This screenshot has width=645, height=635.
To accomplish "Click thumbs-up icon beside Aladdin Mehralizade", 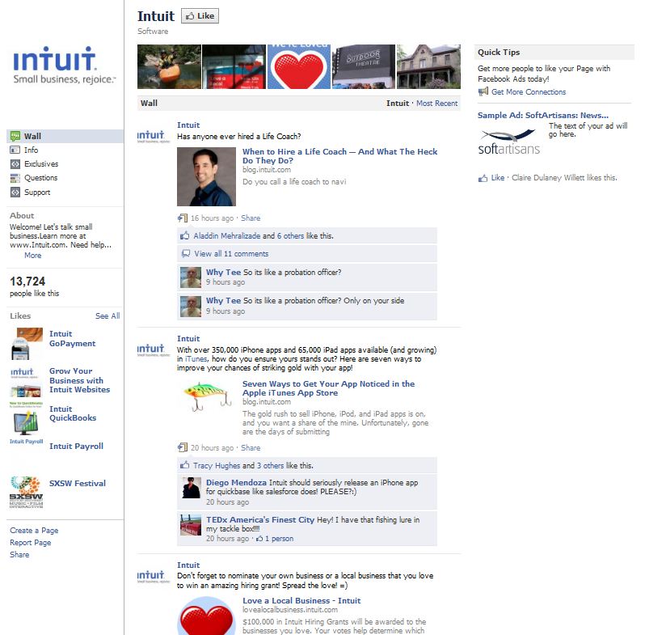I will point(185,235).
